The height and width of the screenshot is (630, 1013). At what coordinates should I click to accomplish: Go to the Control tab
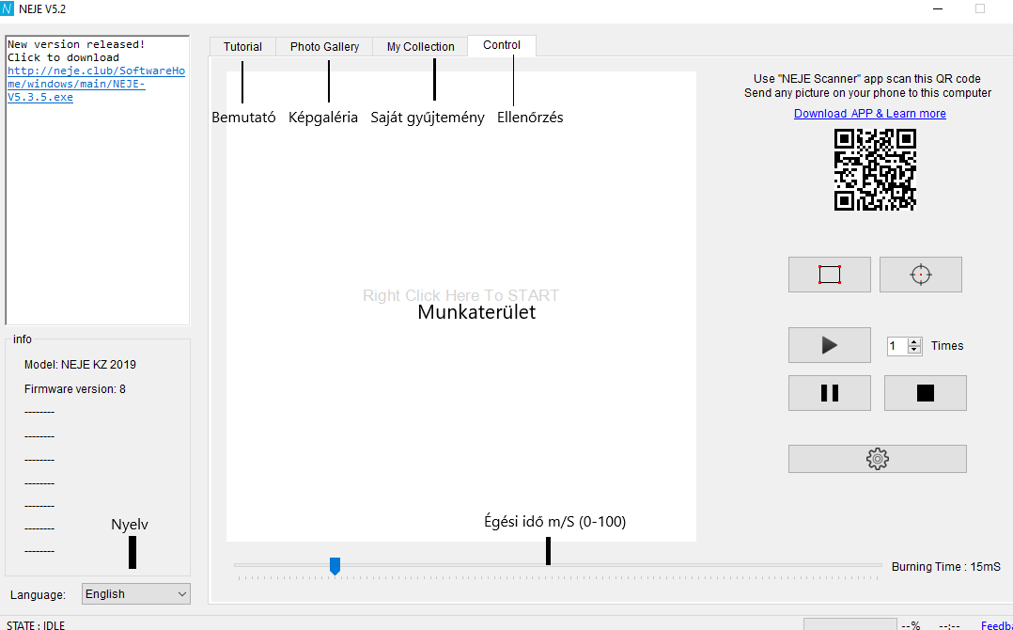pos(502,45)
